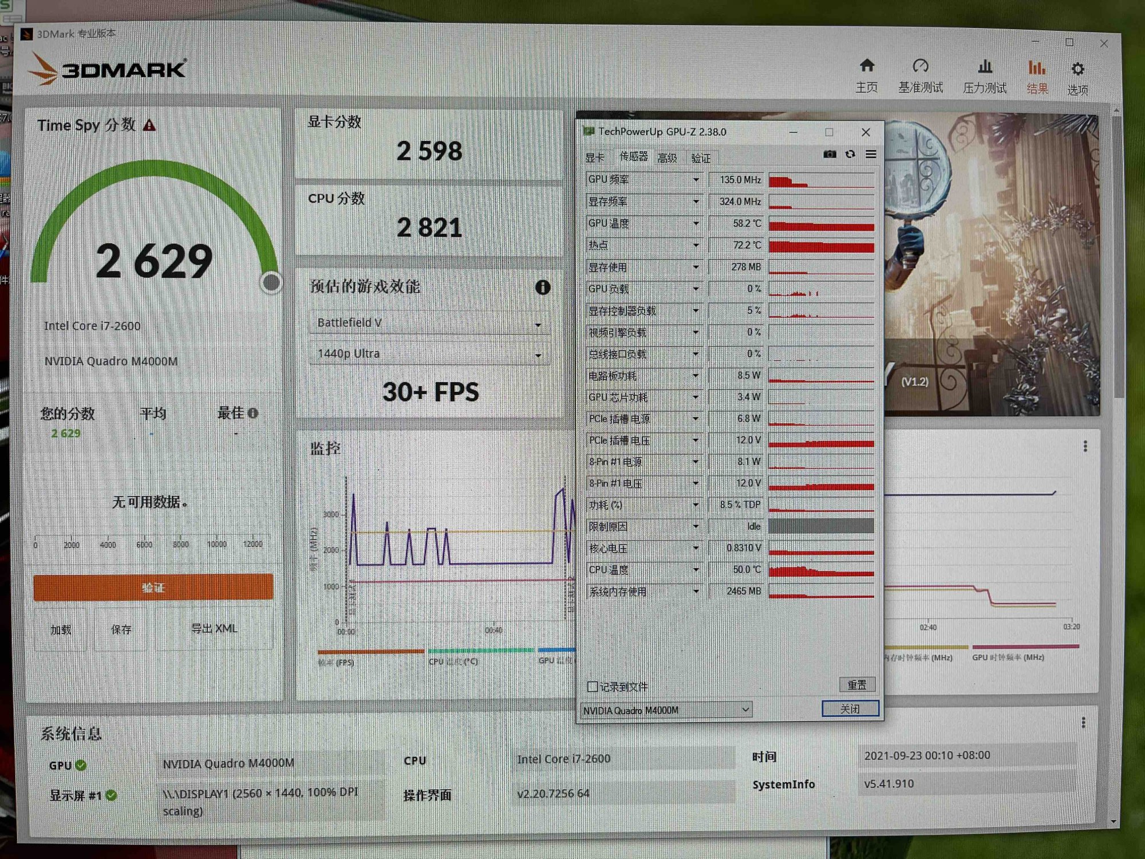Image resolution: width=1145 pixels, height=859 pixels.
Task: Click the 3DMark vertical scrollbar
Action: [1118, 258]
